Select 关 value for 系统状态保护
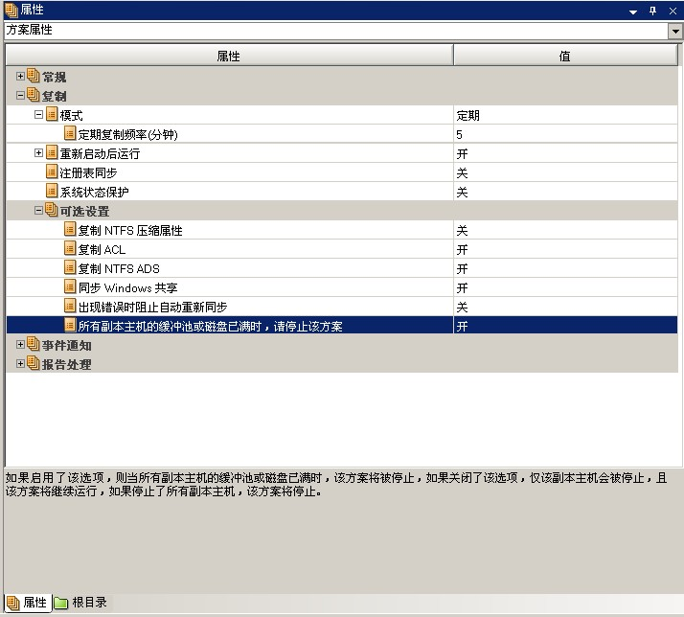Image resolution: width=684 pixels, height=617 pixels. coord(462,193)
